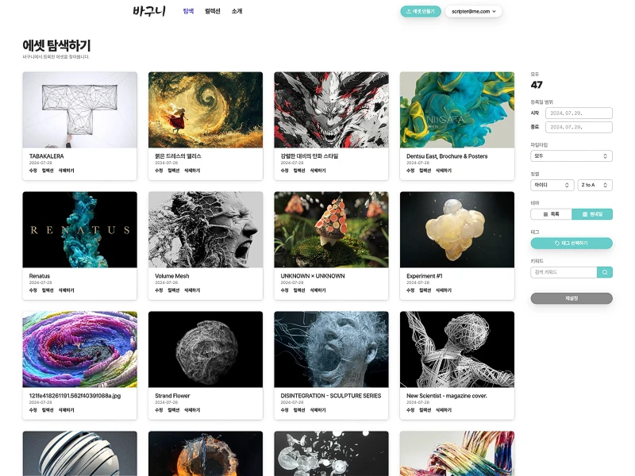Screen dimensions: 635x476
Task: Click 수정 on the DISINTEGRATION card
Action: 285,410
